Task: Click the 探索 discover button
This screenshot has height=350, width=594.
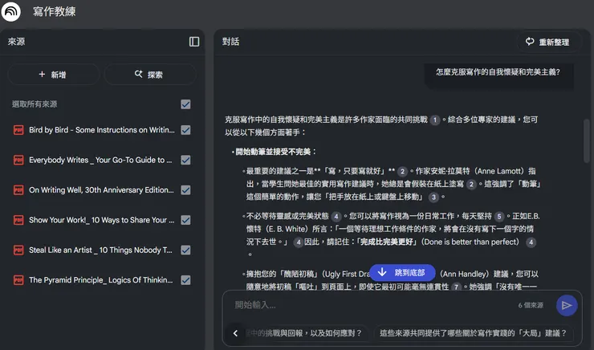Action: [149, 75]
